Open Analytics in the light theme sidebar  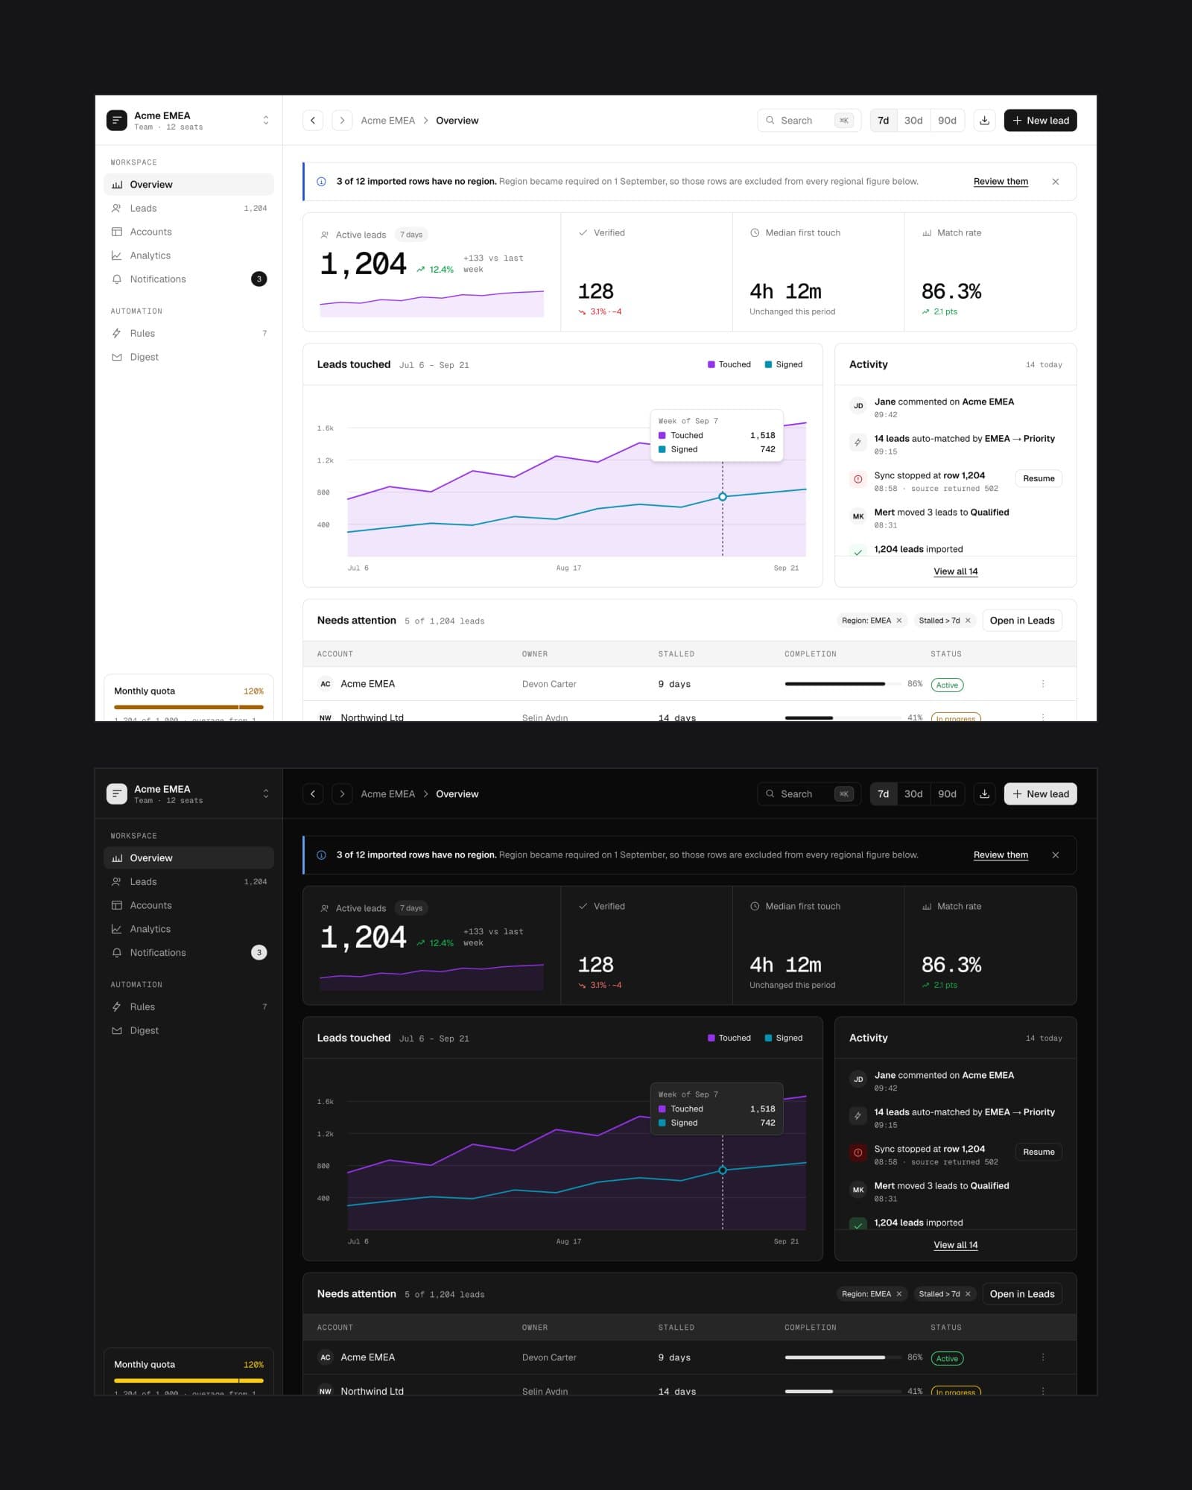point(188,256)
